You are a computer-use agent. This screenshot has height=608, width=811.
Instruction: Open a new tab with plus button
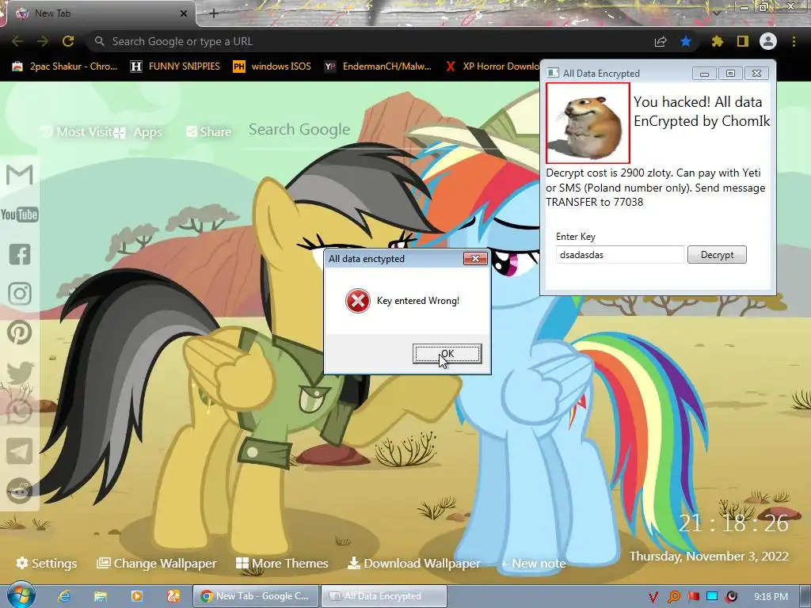pos(214,13)
